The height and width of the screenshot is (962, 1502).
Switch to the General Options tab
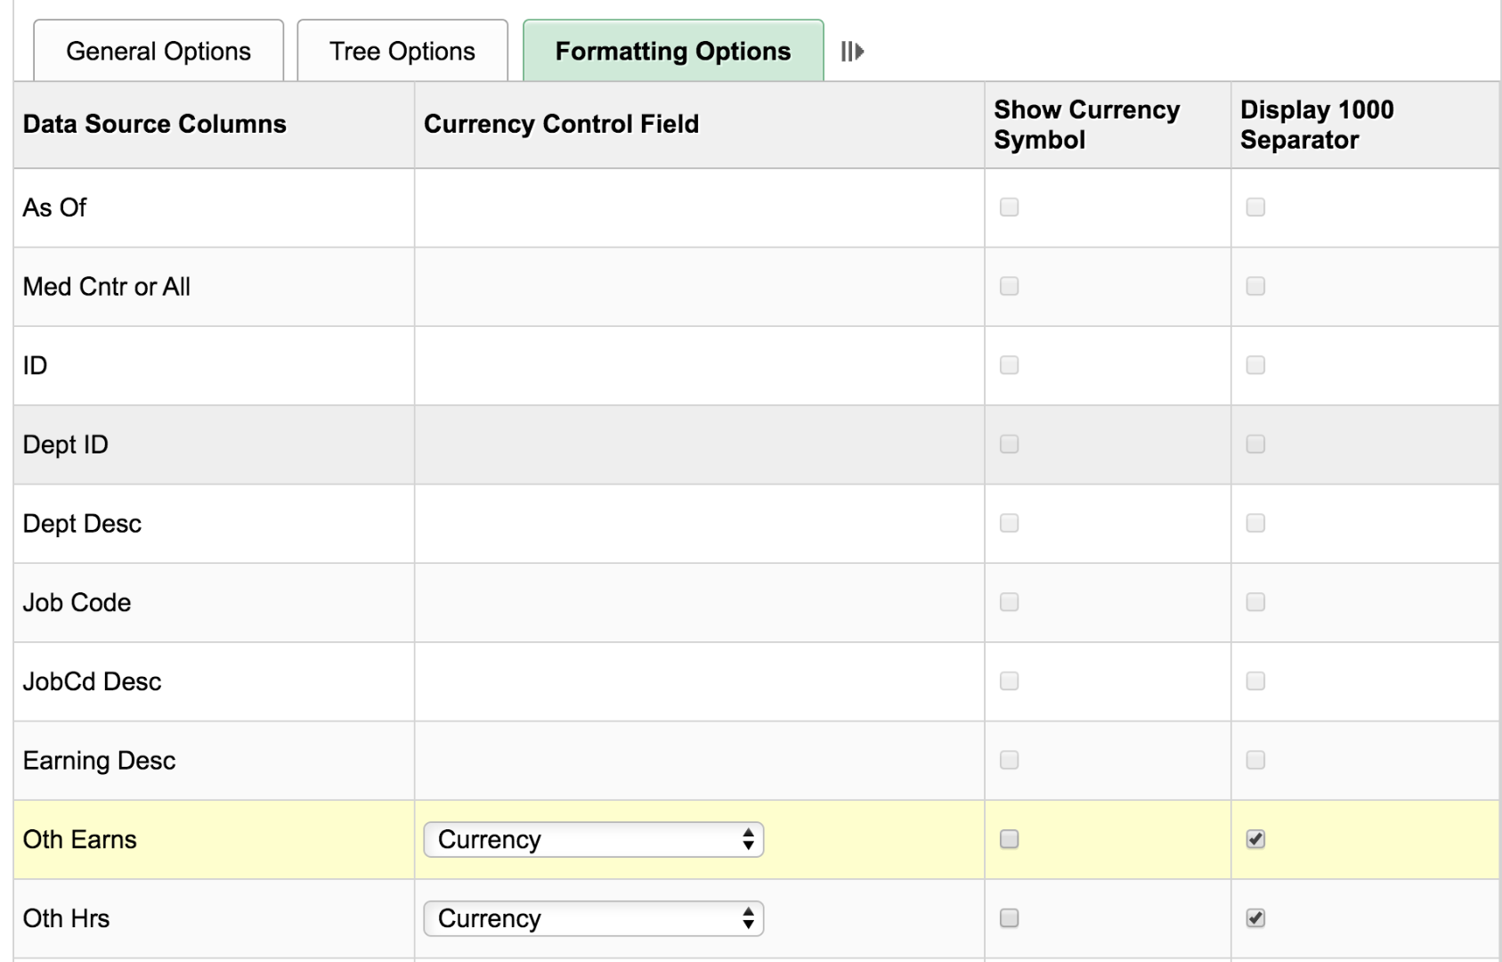157,51
